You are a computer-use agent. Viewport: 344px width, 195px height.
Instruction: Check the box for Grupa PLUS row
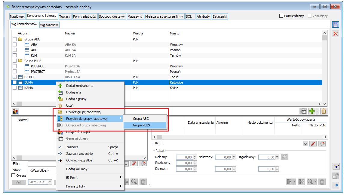point(14,61)
